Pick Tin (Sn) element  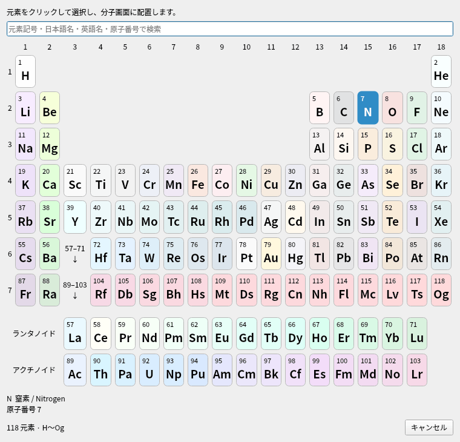coord(344,217)
